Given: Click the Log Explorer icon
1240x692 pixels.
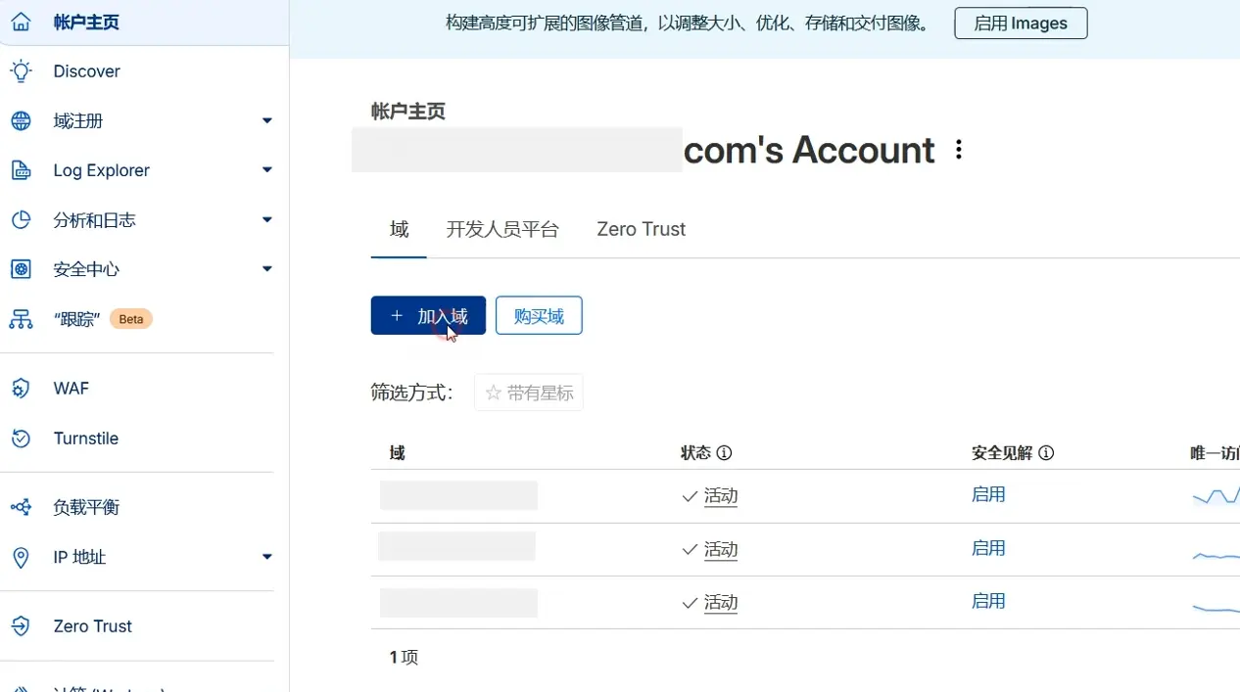Looking at the screenshot, I should coord(21,170).
